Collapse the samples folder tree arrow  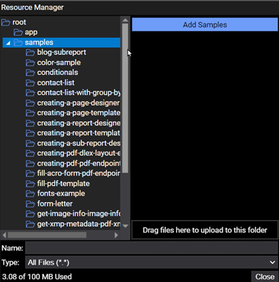(8, 43)
